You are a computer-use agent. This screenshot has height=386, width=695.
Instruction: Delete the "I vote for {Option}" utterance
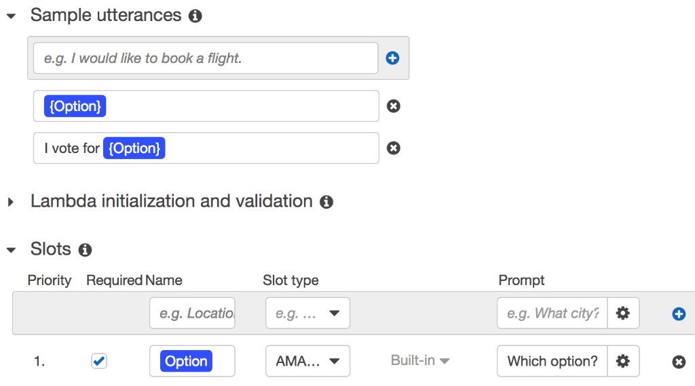click(x=393, y=148)
